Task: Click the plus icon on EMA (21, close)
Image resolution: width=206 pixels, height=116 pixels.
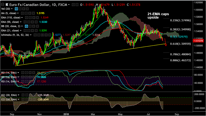Action: (x=32, y=31)
